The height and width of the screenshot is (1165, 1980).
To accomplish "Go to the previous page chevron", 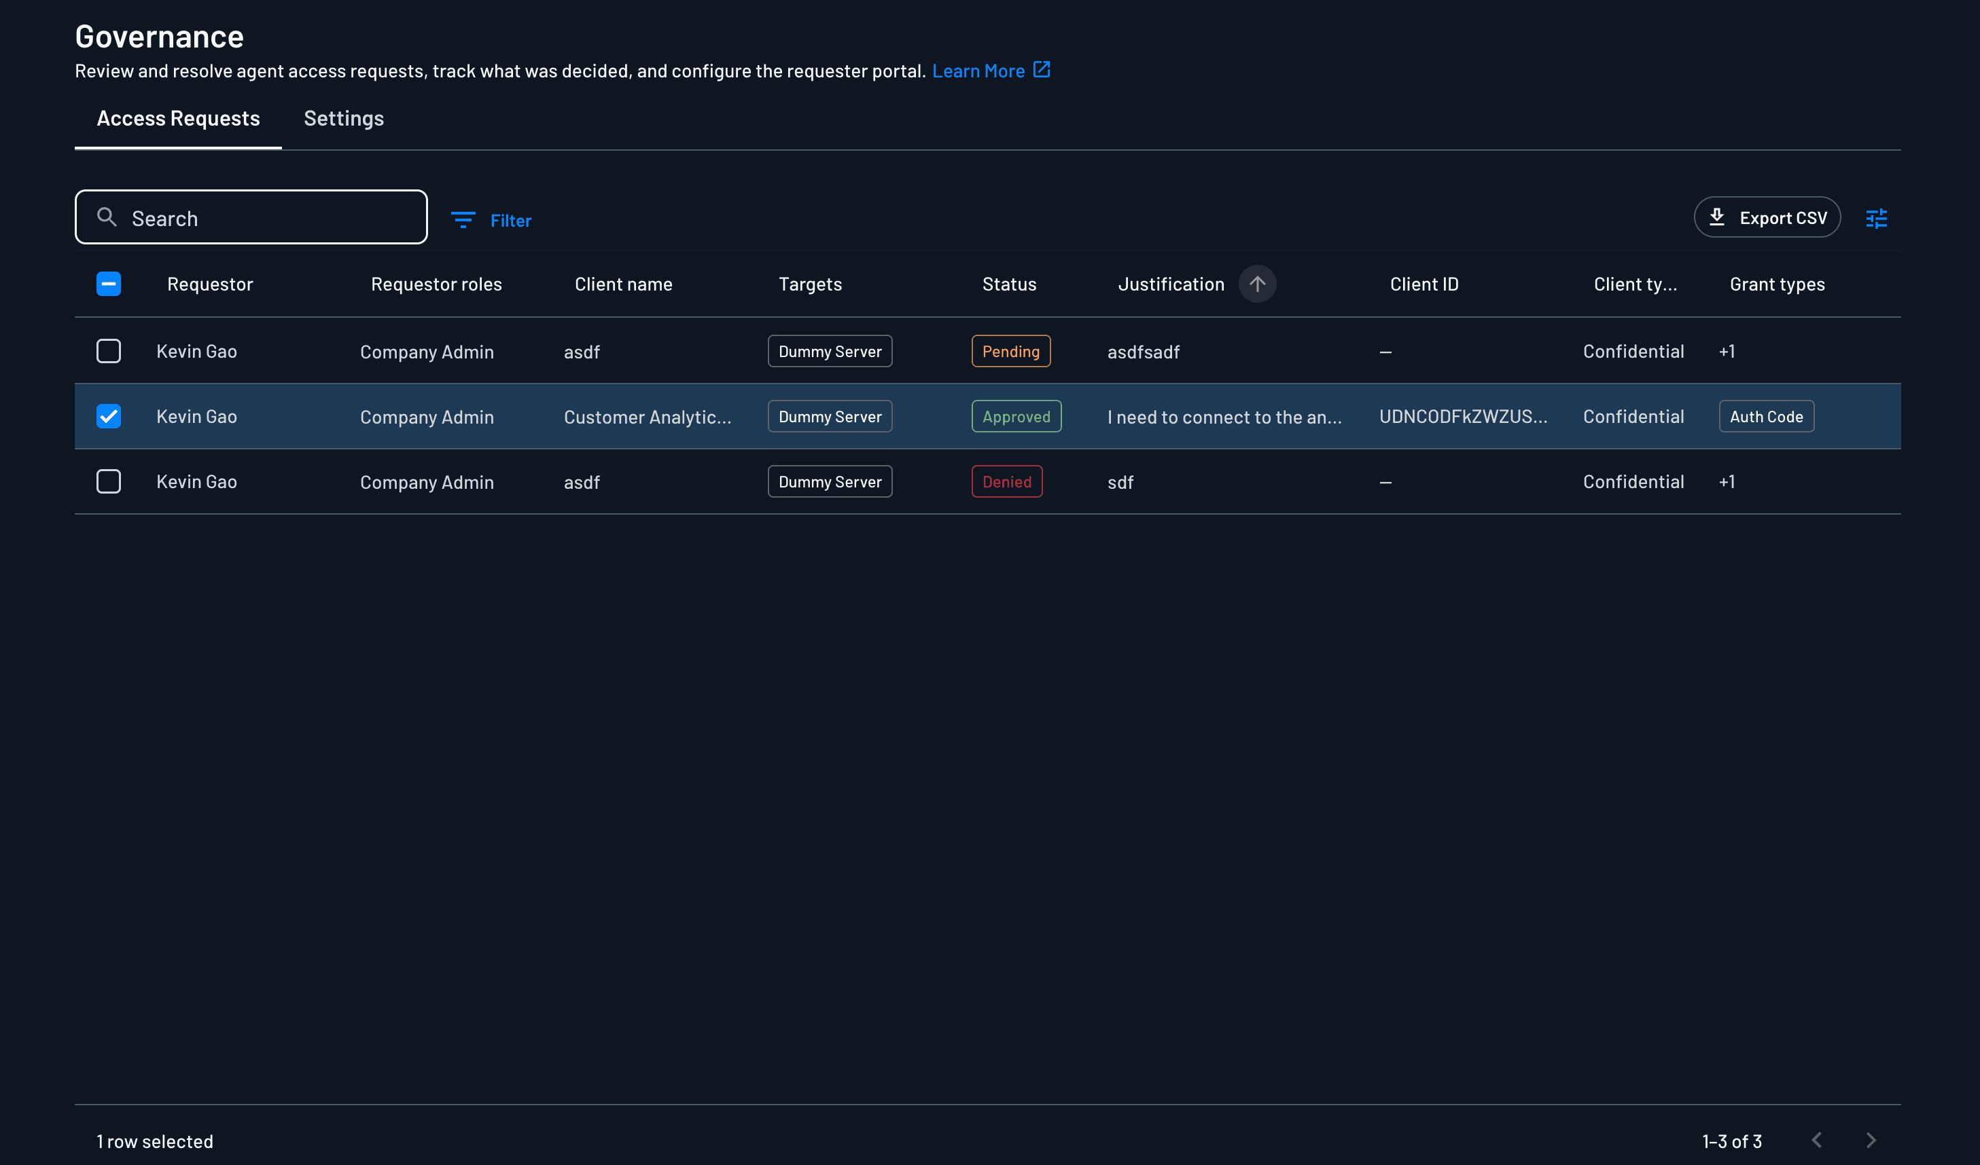I will pos(1816,1140).
